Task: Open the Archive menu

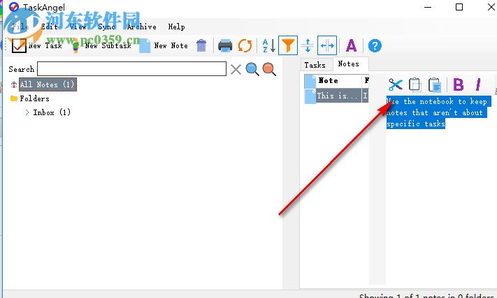Action: pos(141,27)
